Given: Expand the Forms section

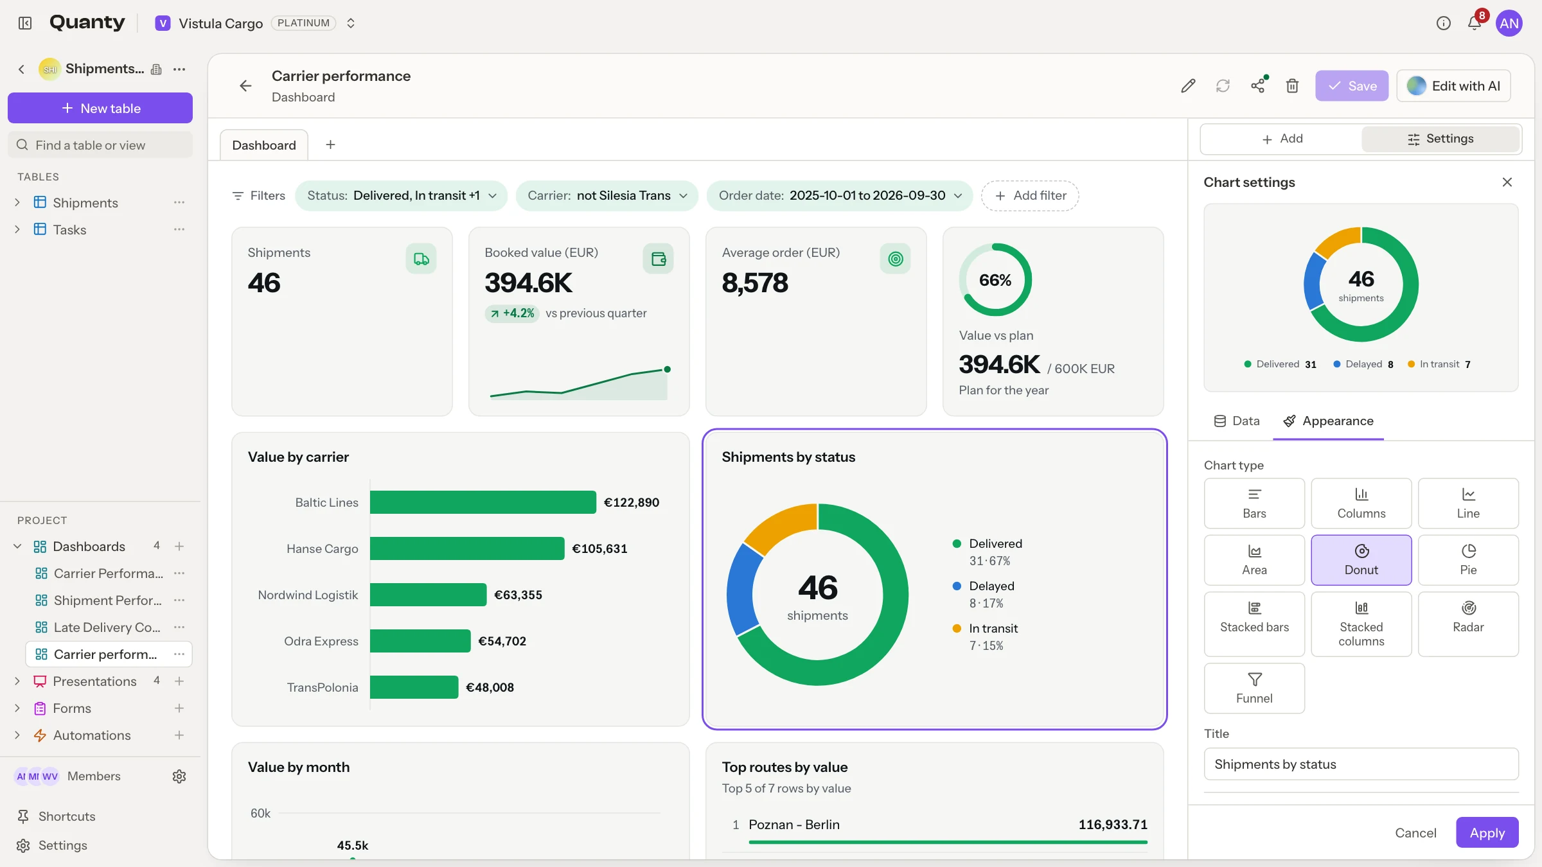Looking at the screenshot, I should tap(17, 708).
